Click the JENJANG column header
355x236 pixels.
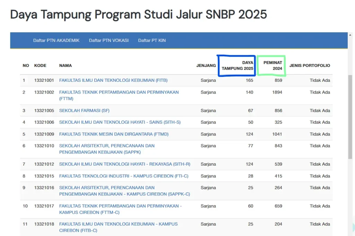click(206, 65)
